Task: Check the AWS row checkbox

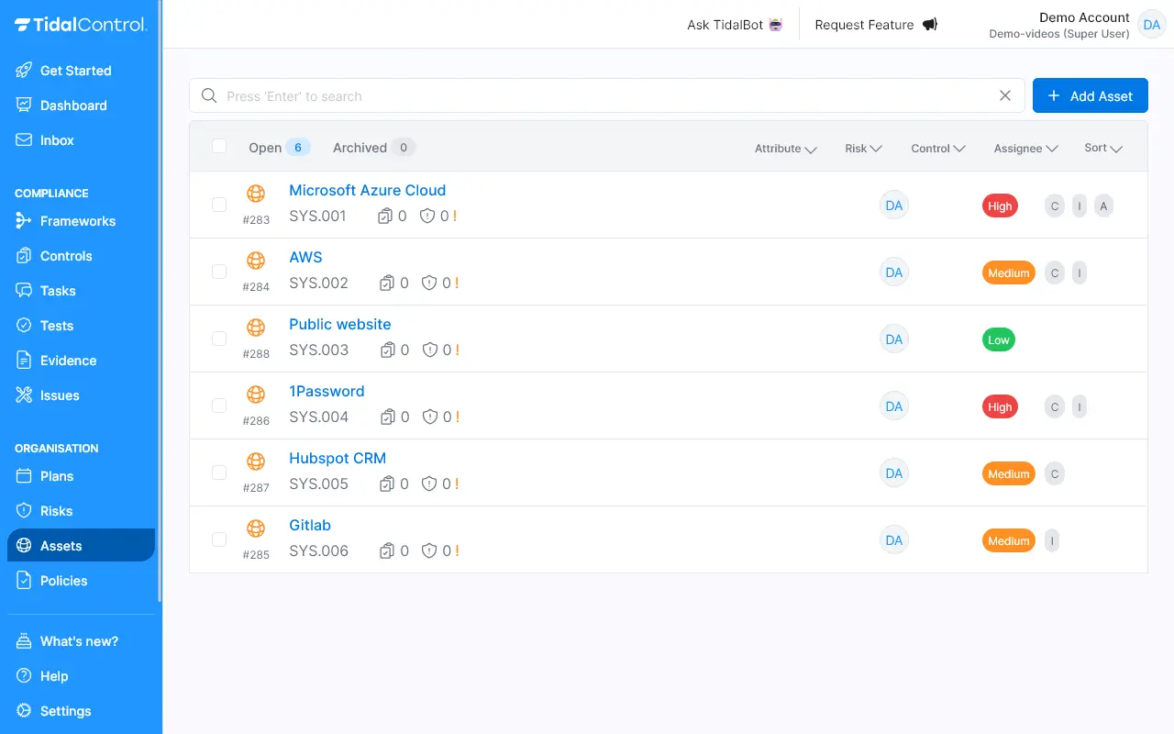Action: tap(219, 272)
